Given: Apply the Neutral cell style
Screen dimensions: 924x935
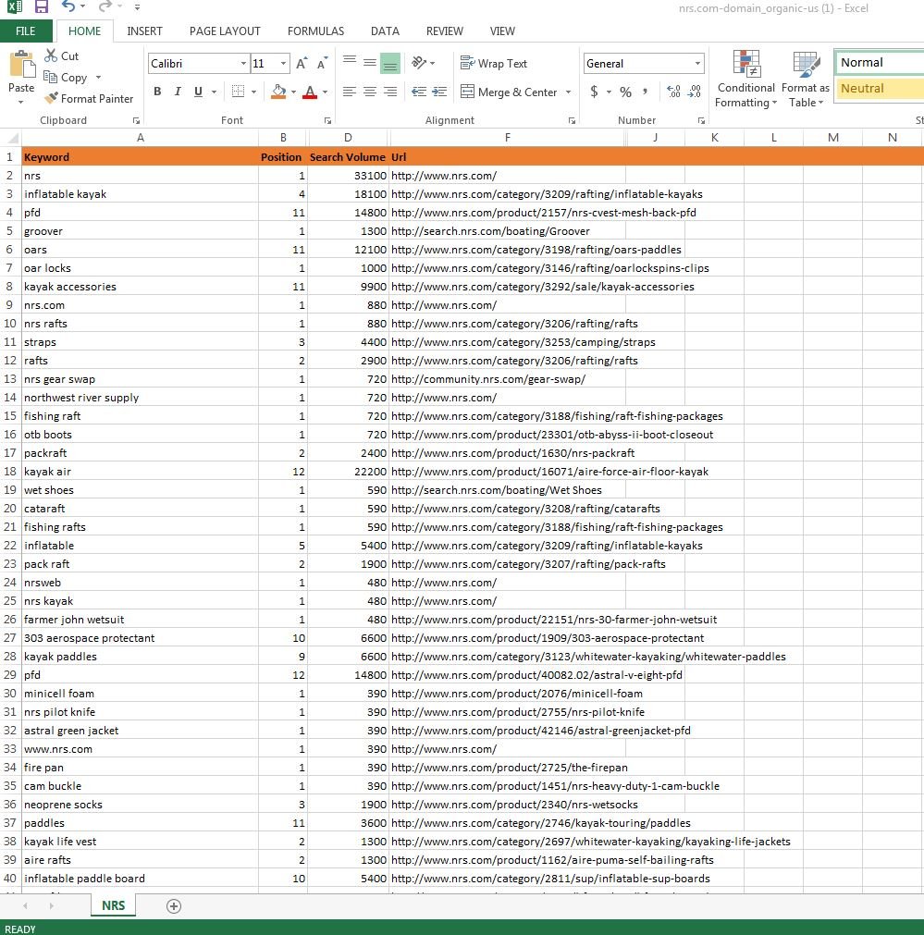Looking at the screenshot, I should point(879,88).
